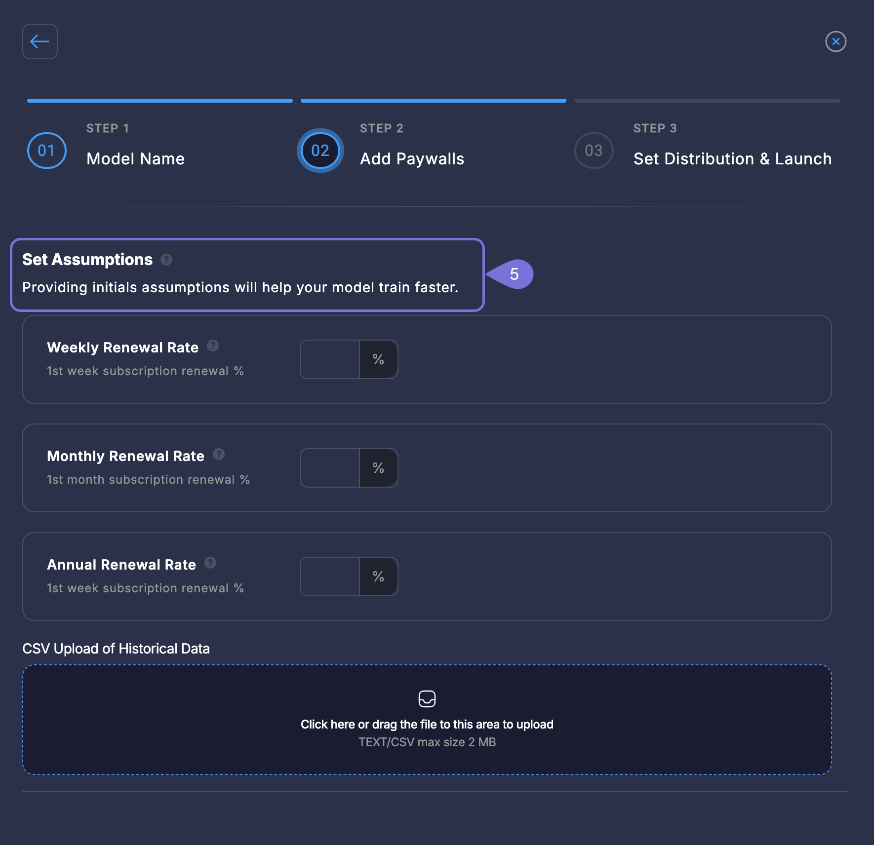
Task: Open Weekly Renewal Rate help tooltip
Action: (x=213, y=346)
